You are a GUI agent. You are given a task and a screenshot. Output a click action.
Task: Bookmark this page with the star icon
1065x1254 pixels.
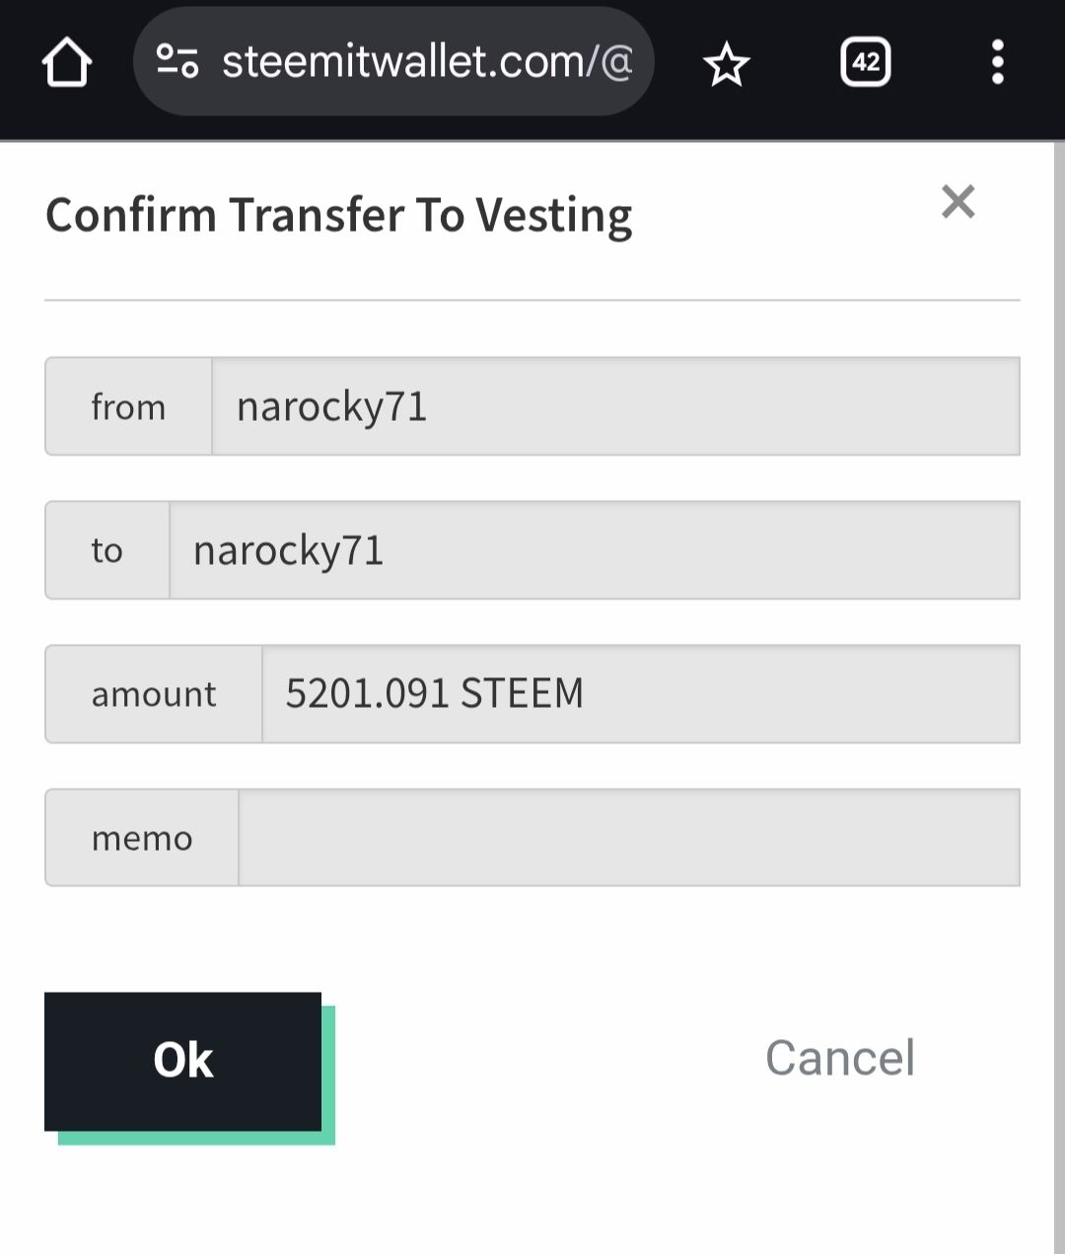pos(727,64)
